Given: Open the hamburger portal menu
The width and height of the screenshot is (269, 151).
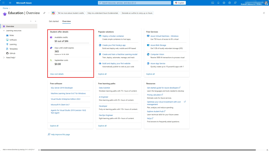Looking at the screenshot, I should coord(10,3).
